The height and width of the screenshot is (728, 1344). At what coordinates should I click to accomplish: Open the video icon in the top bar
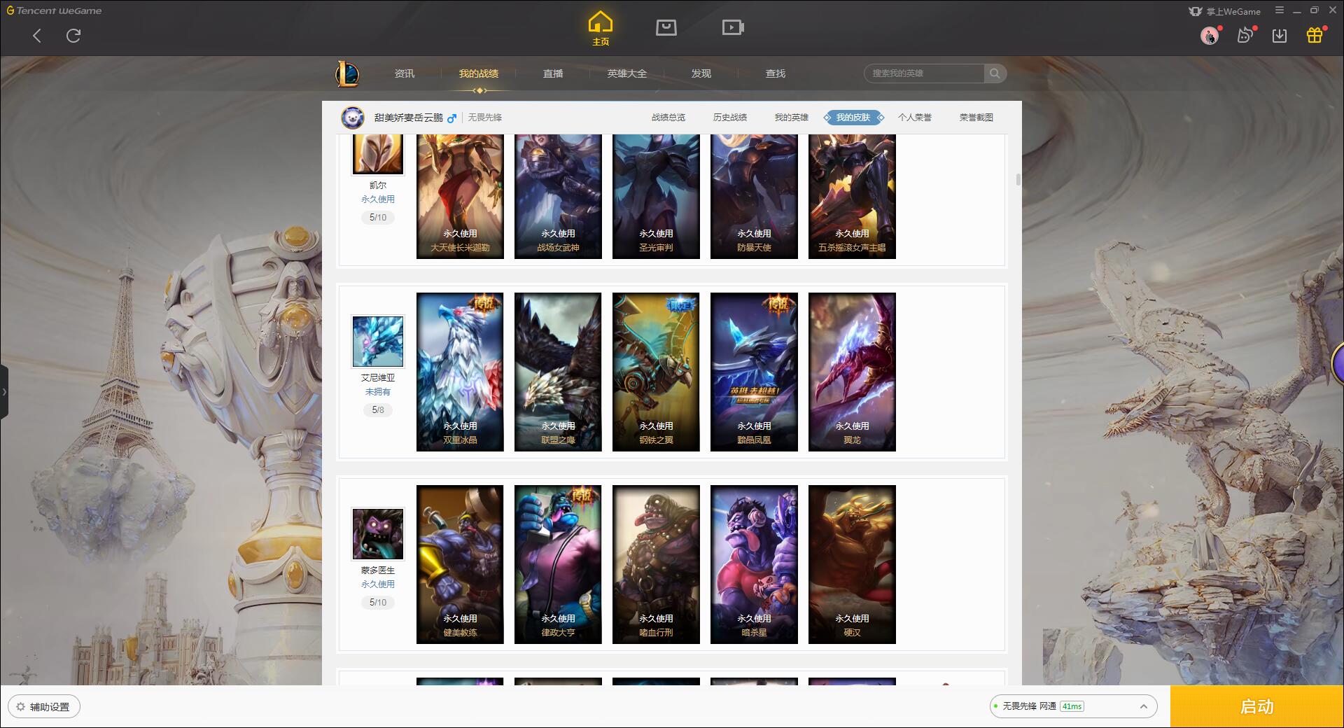pos(733,27)
